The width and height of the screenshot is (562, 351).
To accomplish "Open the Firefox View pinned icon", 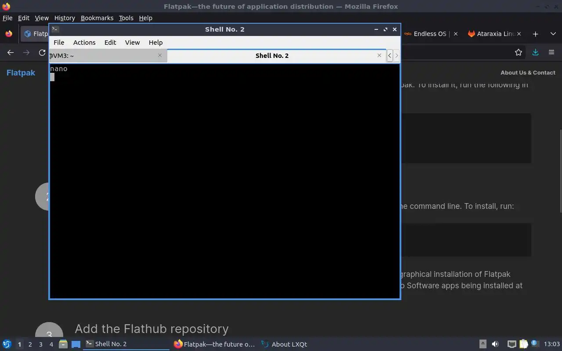I will pyautogui.click(x=8, y=34).
